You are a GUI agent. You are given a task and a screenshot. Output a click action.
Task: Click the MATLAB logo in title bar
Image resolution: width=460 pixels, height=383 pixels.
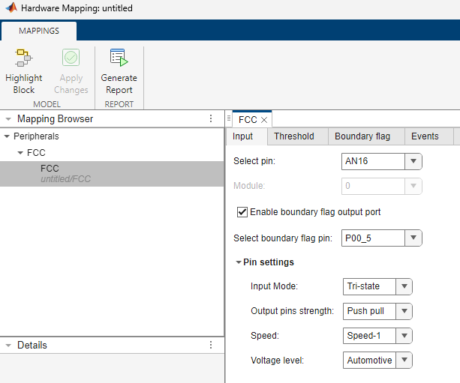pos(8,7)
